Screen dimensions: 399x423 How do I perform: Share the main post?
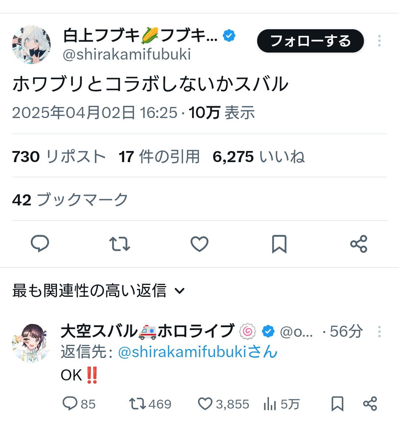[359, 244]
